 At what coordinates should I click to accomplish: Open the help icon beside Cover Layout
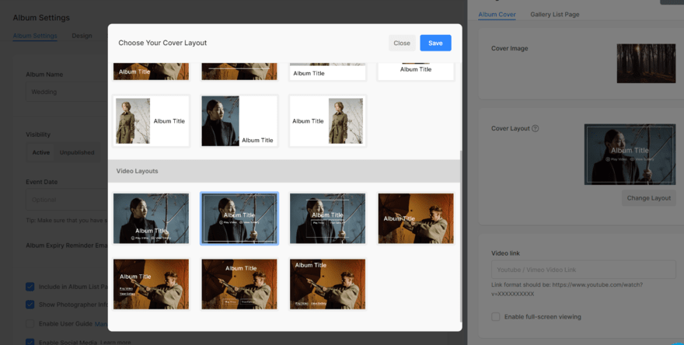pos(536,128)
